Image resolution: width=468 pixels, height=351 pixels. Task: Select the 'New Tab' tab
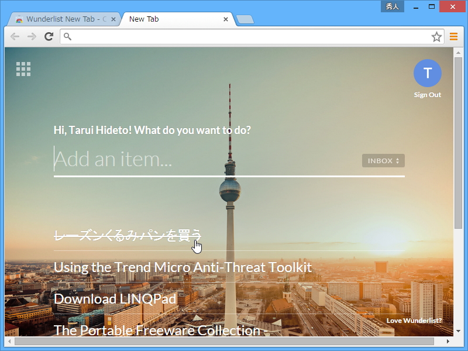(144, 19)
